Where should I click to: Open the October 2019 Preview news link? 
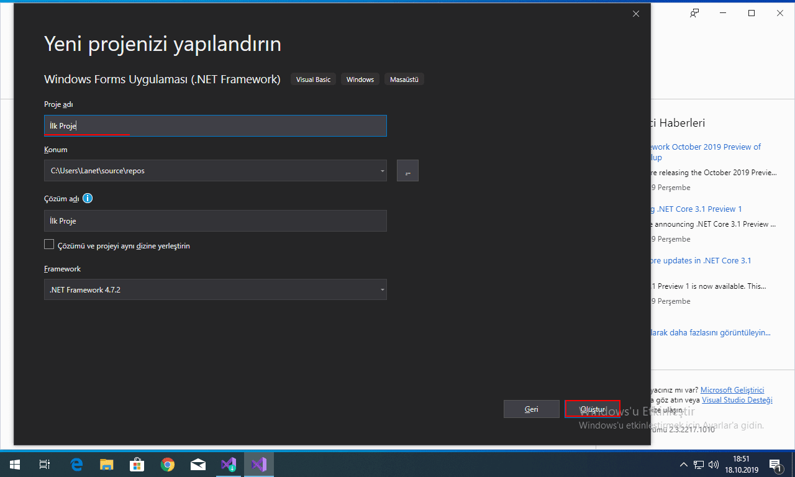(x=705, y=152)
